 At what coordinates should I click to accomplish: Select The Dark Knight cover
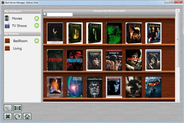153,87
